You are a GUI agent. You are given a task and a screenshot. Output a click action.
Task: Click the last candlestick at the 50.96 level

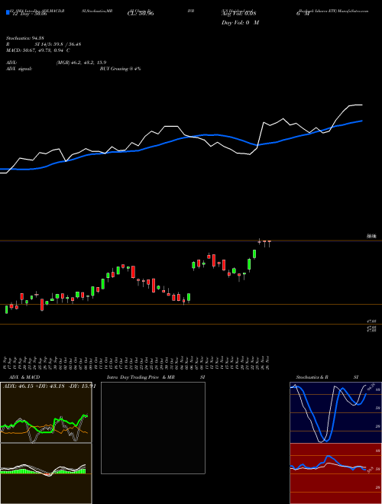tap(270, 244)
